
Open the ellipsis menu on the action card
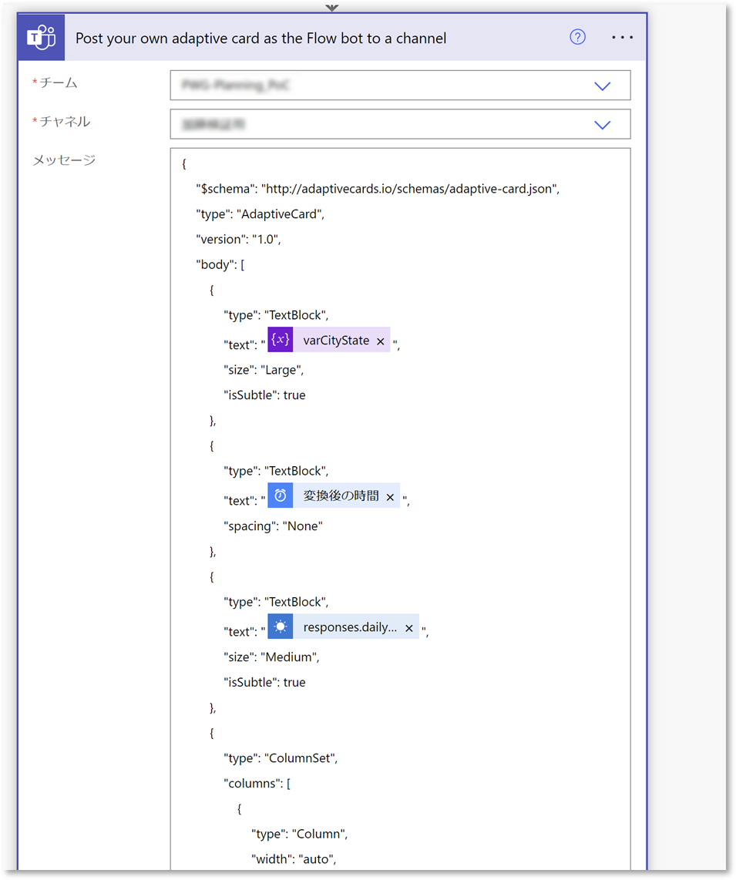tap(623, 36)
